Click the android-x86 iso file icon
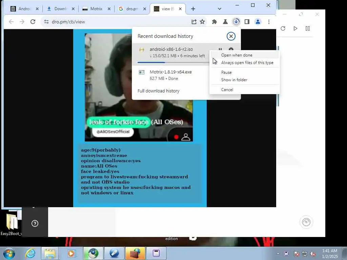This screenshot has width=347, height=260. click(x=142, y=50)
